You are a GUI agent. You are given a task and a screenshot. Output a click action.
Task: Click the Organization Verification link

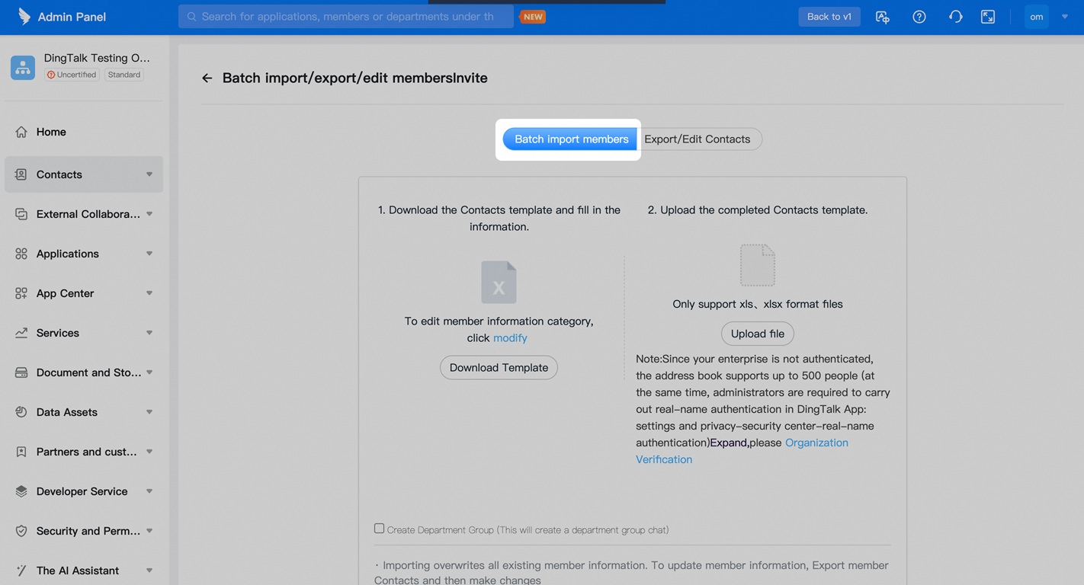click(x=742, y=451)
